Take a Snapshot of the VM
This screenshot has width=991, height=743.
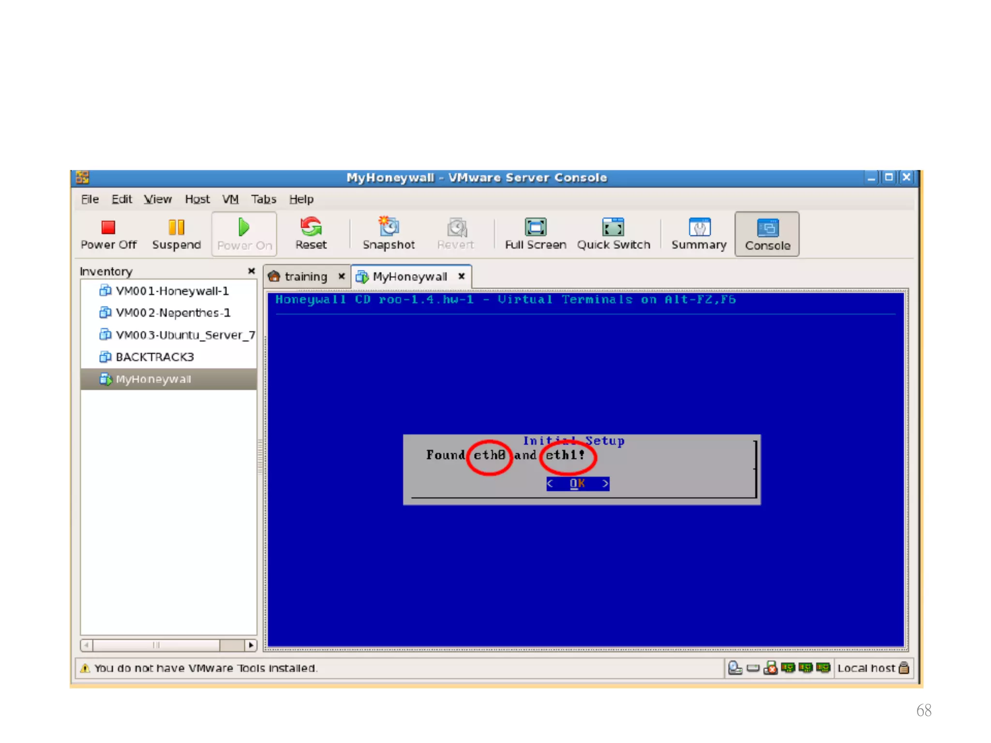(389, 227)
